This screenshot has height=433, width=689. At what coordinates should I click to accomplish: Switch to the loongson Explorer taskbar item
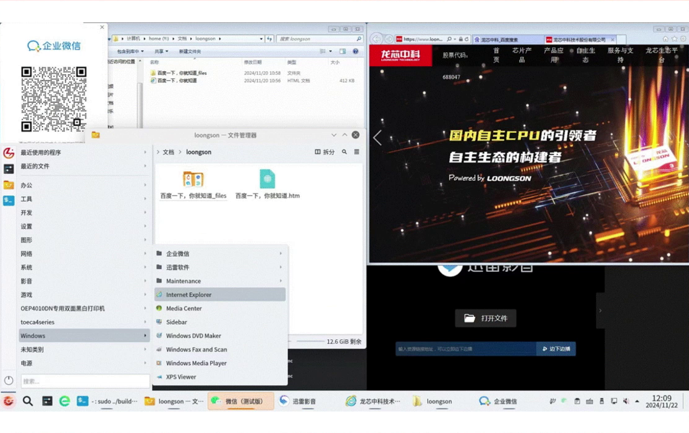[433, 401]
